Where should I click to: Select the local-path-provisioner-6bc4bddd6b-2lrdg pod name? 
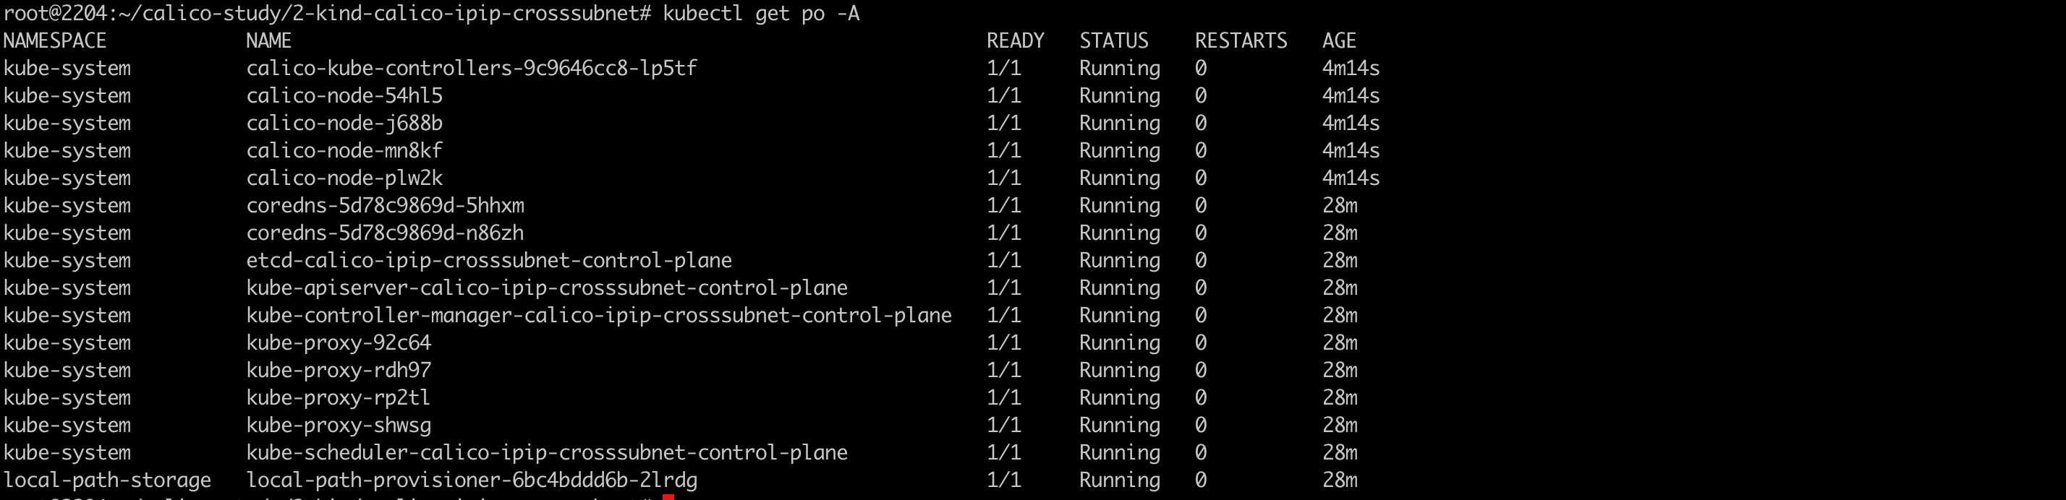click(x=472, y=480)
